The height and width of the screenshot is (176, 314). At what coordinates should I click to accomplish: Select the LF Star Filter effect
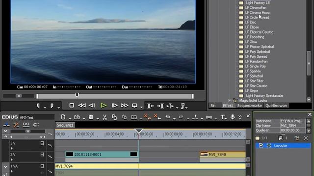(254, 81)
